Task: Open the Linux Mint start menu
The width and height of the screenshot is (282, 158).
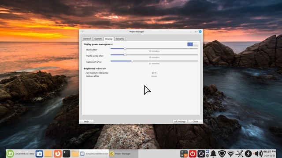Action: click(10, 154)
